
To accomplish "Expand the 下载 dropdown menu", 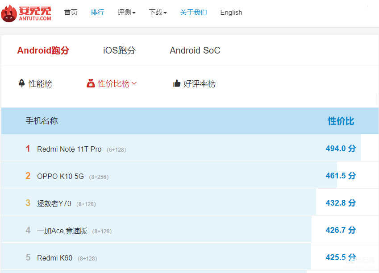I will pyautogui.click(x=158, y=12).
